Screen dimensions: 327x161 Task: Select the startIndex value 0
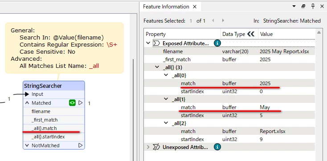261,91
